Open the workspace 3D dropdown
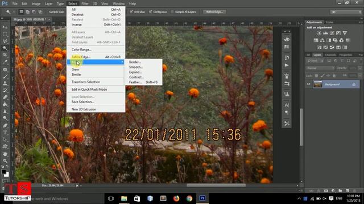This screenshot has width=364, height=204. tap(346, 12)
